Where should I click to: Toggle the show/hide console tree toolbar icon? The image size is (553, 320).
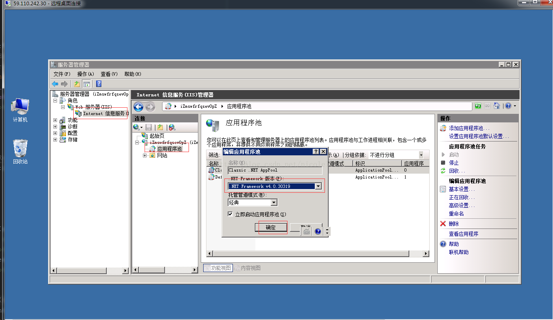86,84
